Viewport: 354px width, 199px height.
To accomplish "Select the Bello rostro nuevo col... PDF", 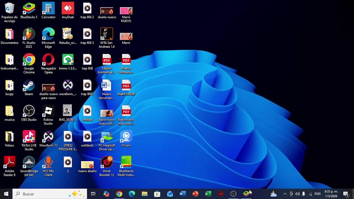I will (x=126, y=115).
